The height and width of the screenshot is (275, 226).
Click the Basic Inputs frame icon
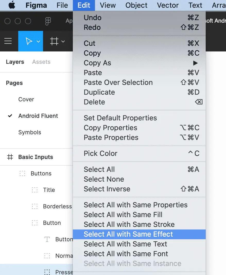10,157
